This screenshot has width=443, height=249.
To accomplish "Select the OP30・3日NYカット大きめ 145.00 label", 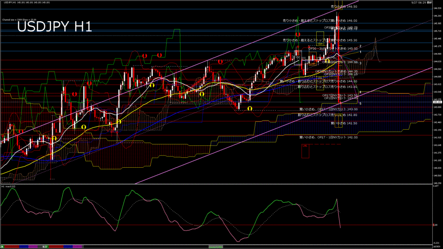I will 333,48.
